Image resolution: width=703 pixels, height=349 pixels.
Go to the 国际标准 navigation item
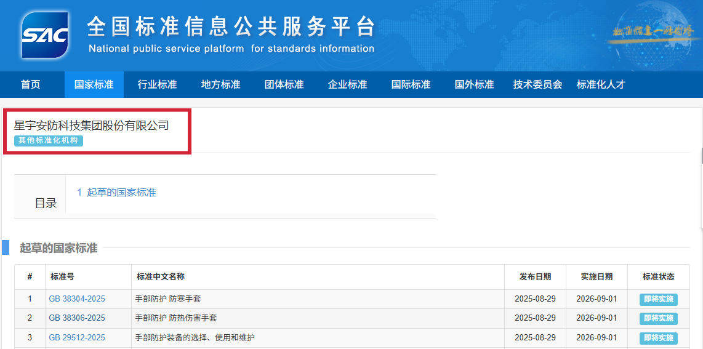(411, 84)
